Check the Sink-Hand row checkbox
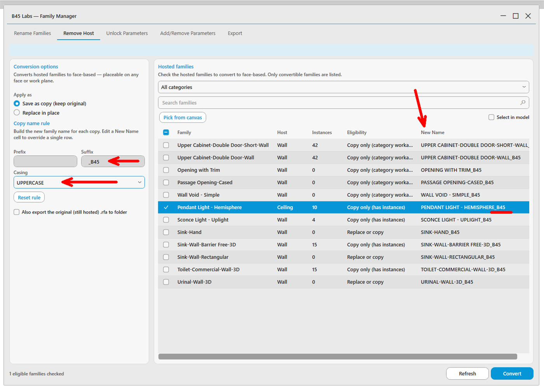The height and width of the screenshot is (389, 544). (166, 232)
